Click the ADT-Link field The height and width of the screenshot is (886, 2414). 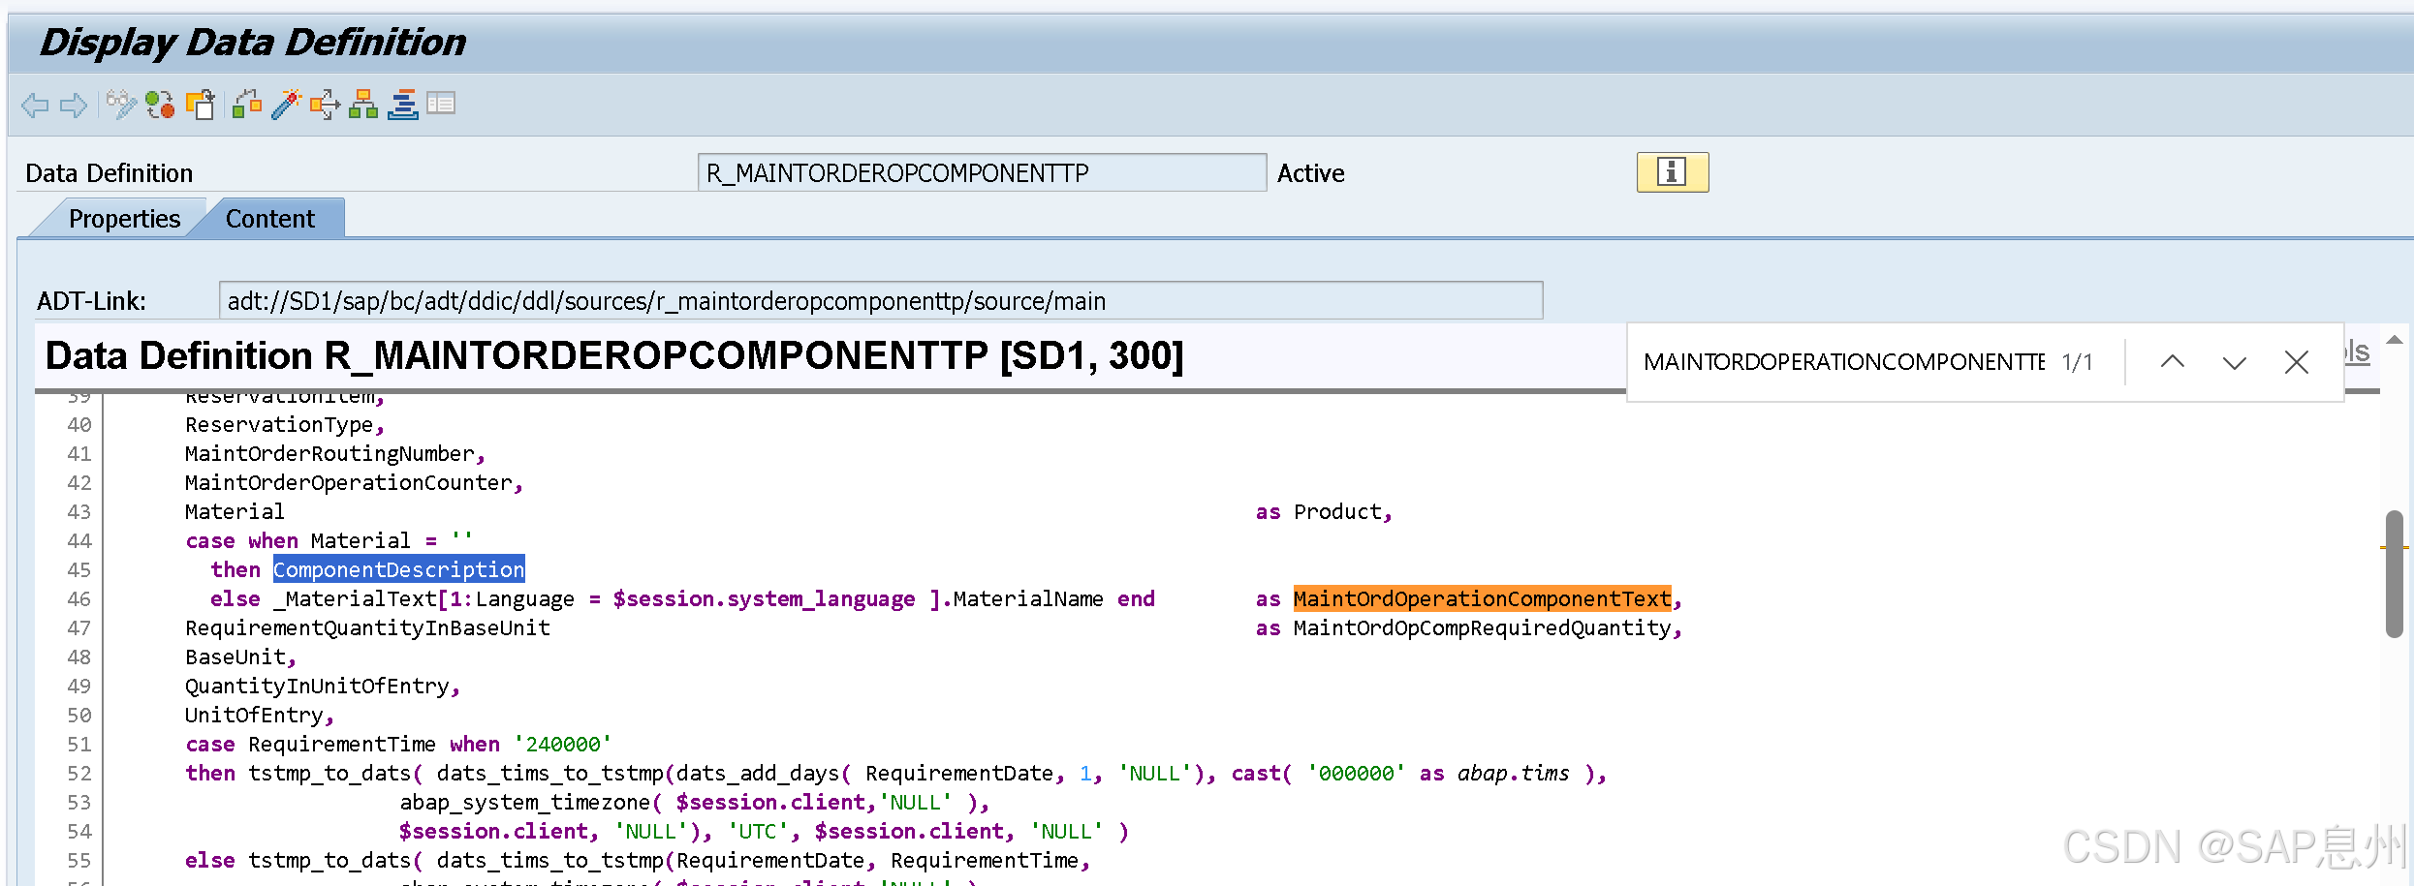(872, 300)
